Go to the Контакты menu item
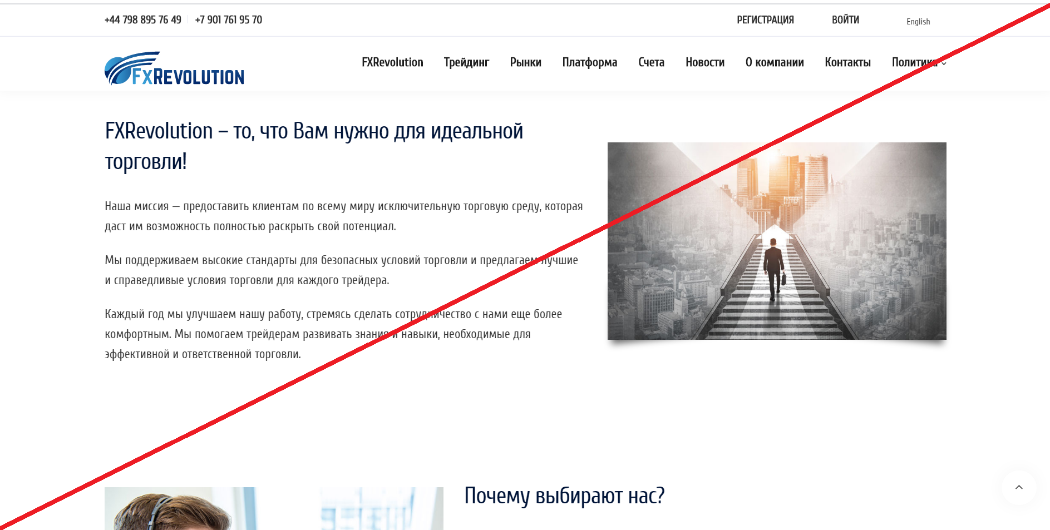Screen dimensions: 1050x530 tap(847, 62)
